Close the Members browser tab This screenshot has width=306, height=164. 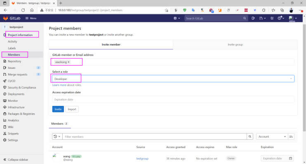click(x=54, y=3)
